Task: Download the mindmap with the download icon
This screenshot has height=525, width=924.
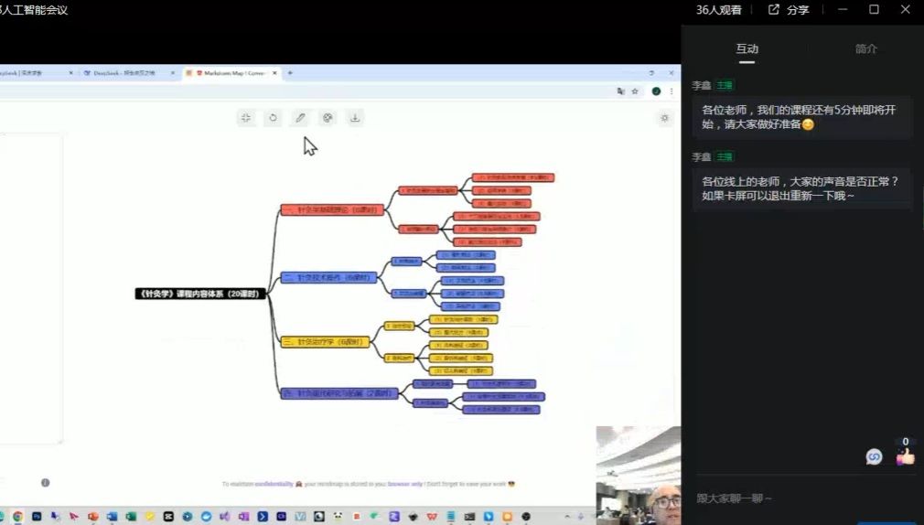Action: point(355,118)
